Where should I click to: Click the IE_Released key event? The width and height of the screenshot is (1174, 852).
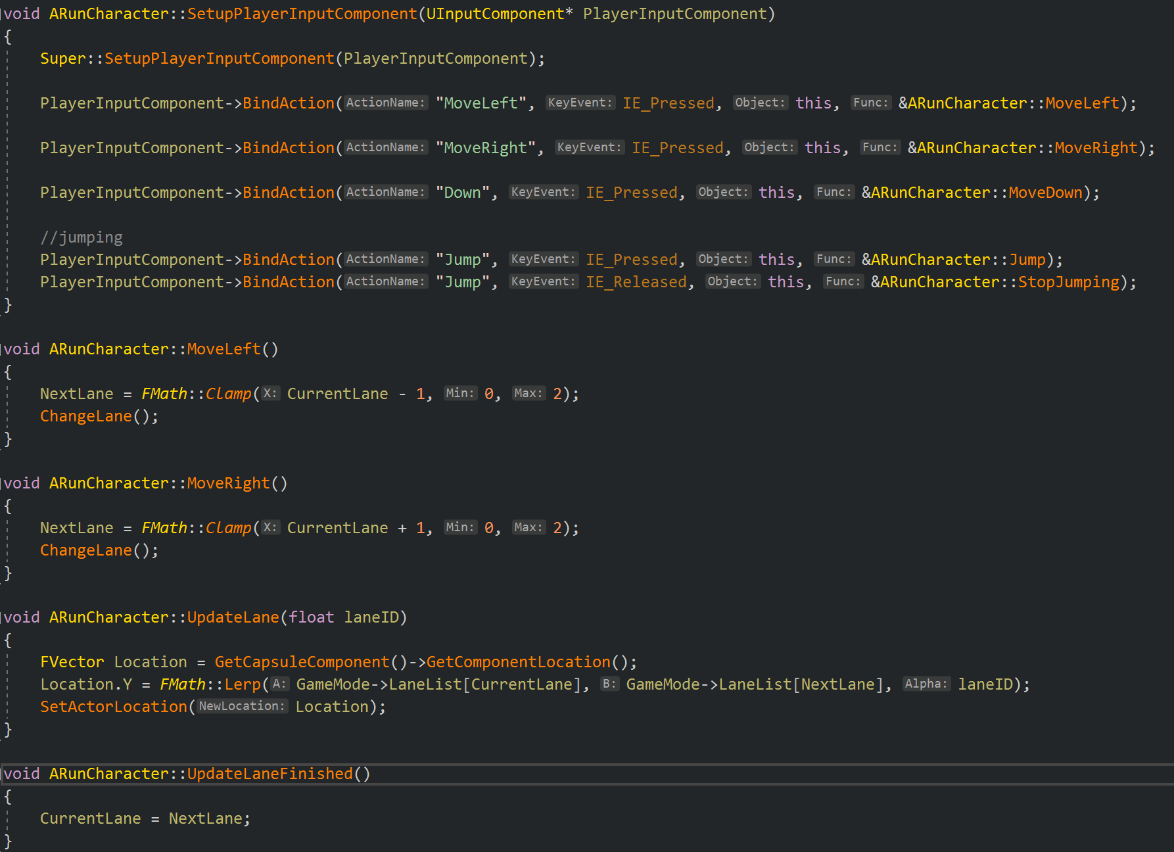(636, 282)
